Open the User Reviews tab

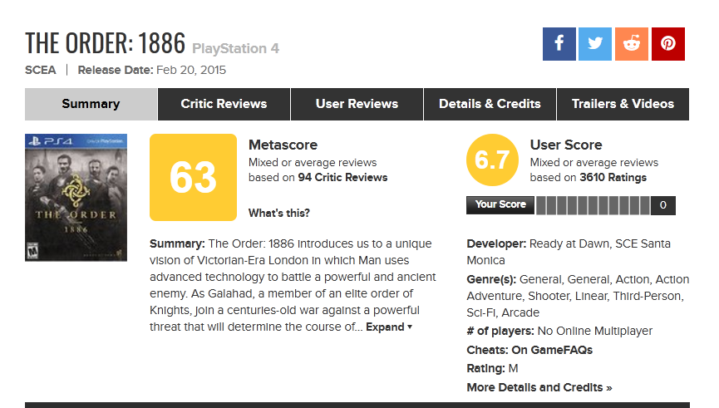357,104
